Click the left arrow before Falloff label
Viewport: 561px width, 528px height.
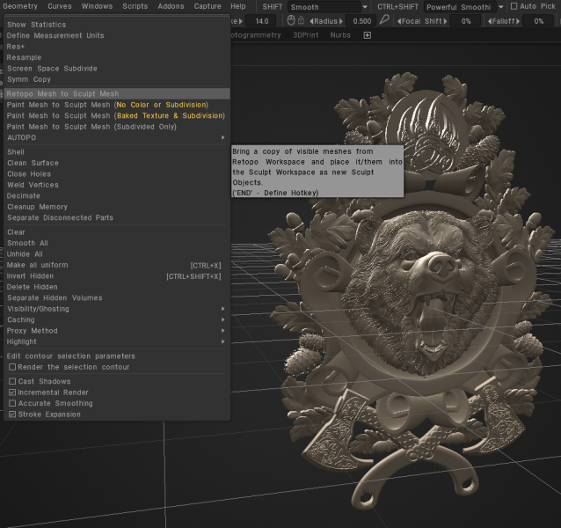[x=490, y=21]
